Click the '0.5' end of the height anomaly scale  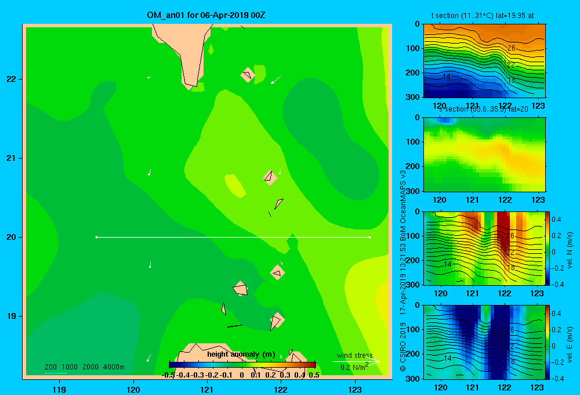(x=314, y=375)
